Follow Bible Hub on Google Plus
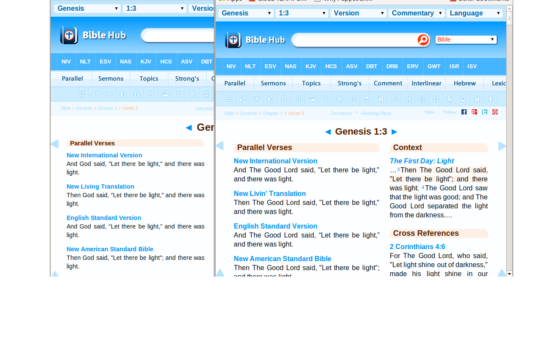550x343 pixels. [474, 112]
